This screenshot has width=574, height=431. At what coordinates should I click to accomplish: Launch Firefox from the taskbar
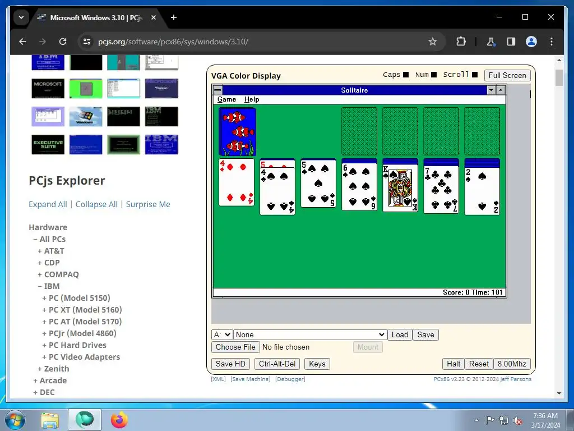click(x=119, y=420)
